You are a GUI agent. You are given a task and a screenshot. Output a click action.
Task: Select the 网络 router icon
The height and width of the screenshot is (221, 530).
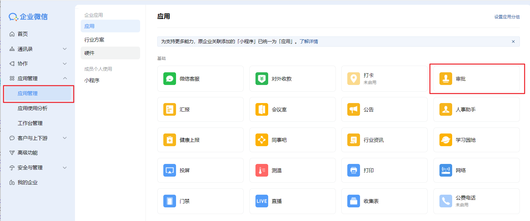pos(445,170)
